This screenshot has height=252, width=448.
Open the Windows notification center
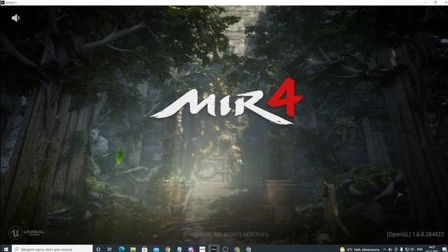click(444, 249)
